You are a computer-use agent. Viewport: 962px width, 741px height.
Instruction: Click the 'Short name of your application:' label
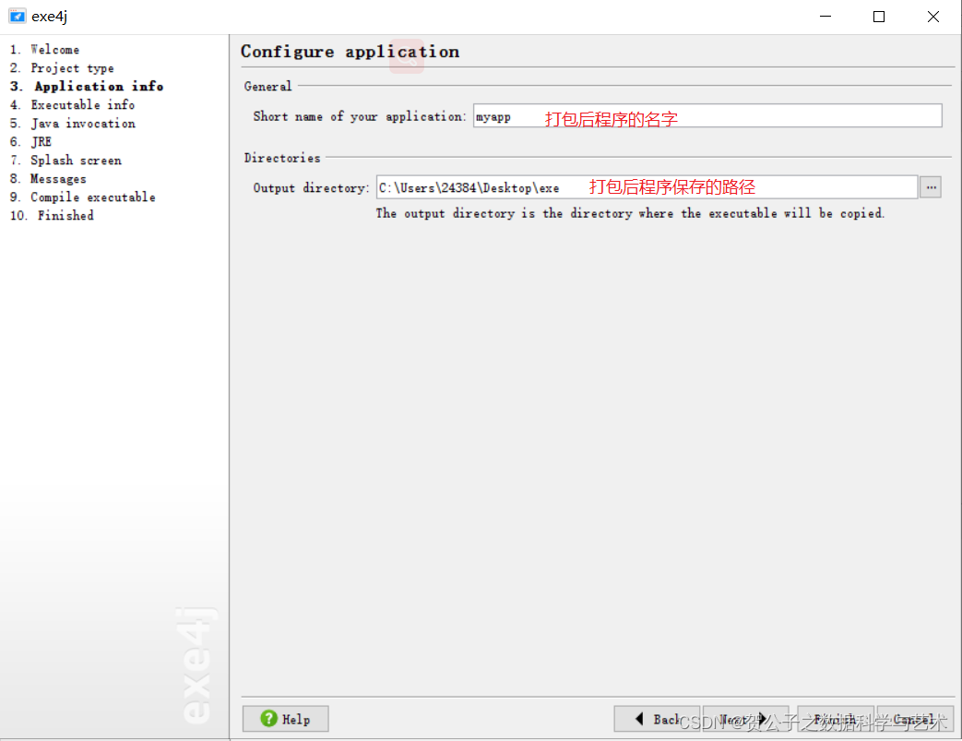360,116
